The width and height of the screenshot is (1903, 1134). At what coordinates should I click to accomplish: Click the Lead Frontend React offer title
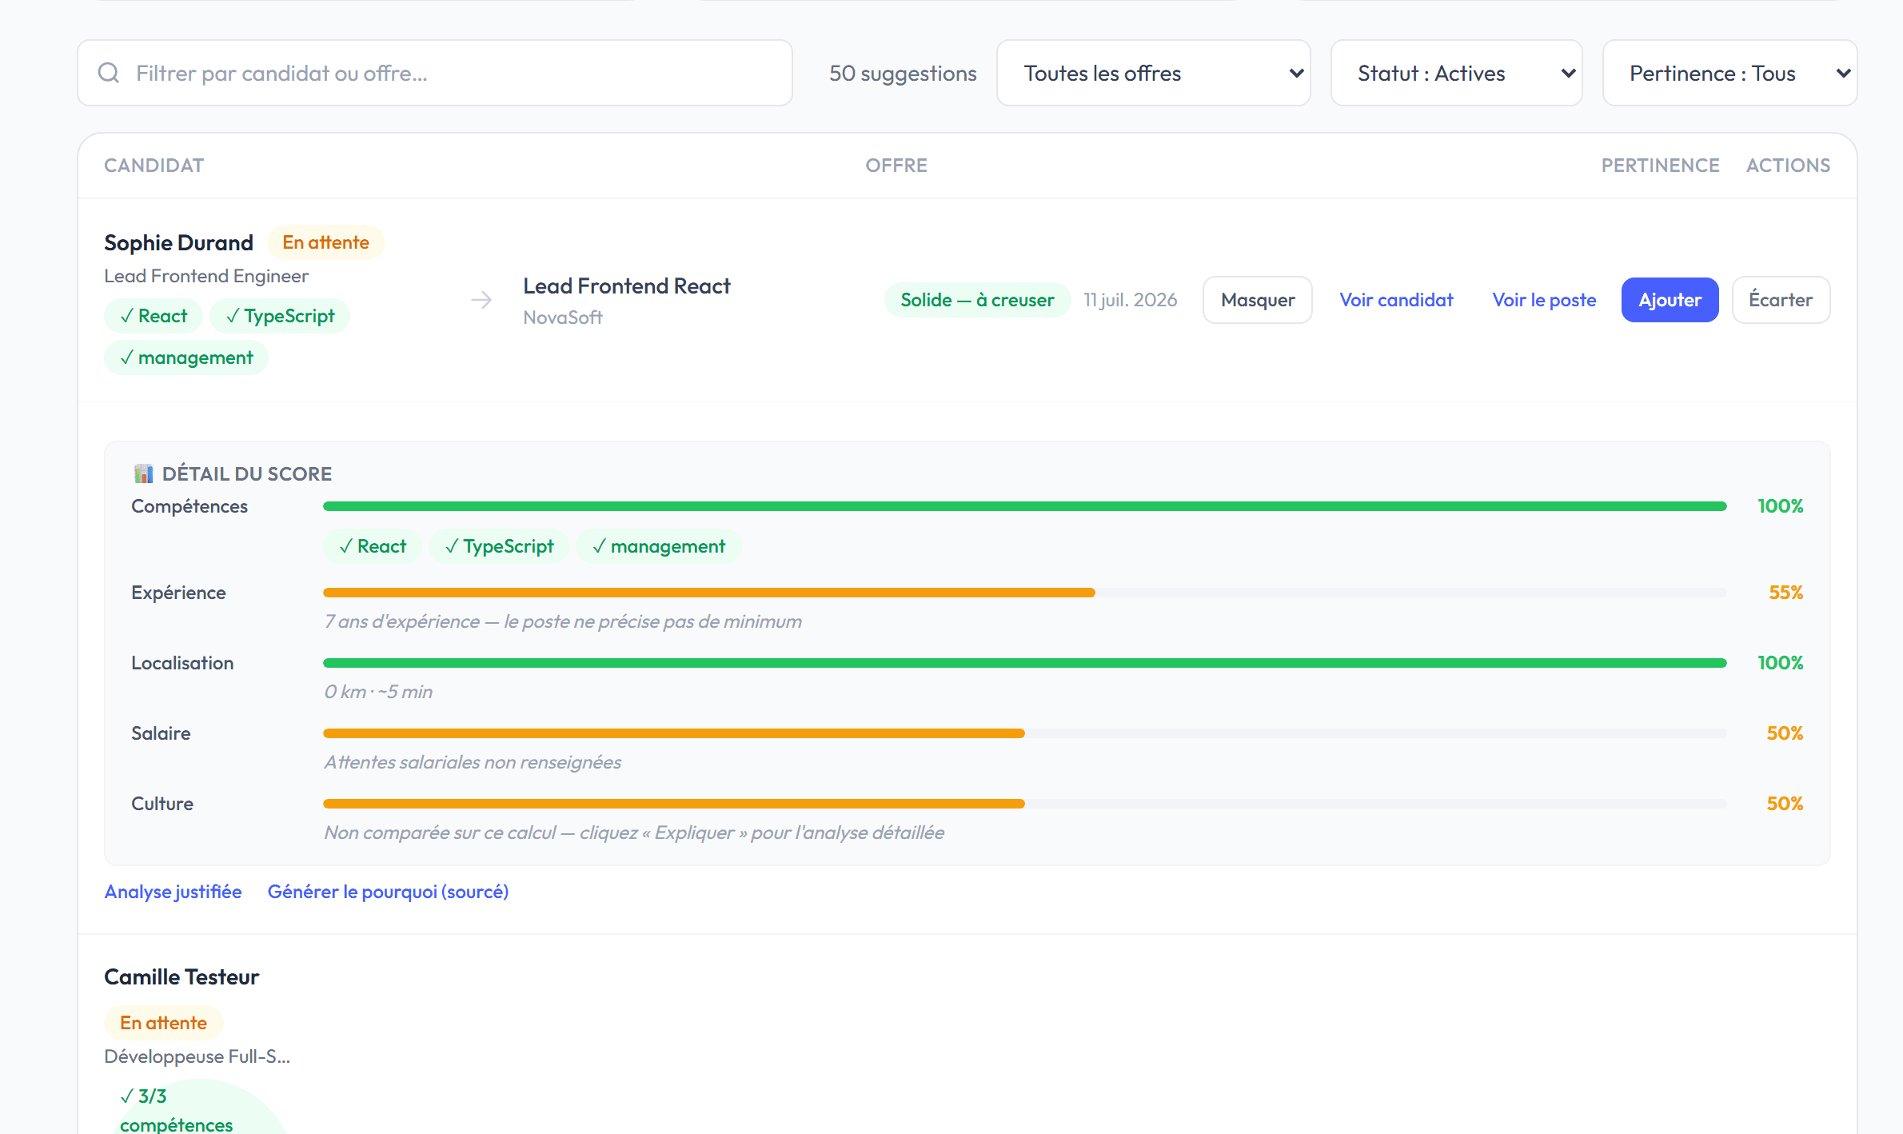click(x=627, y=285)
